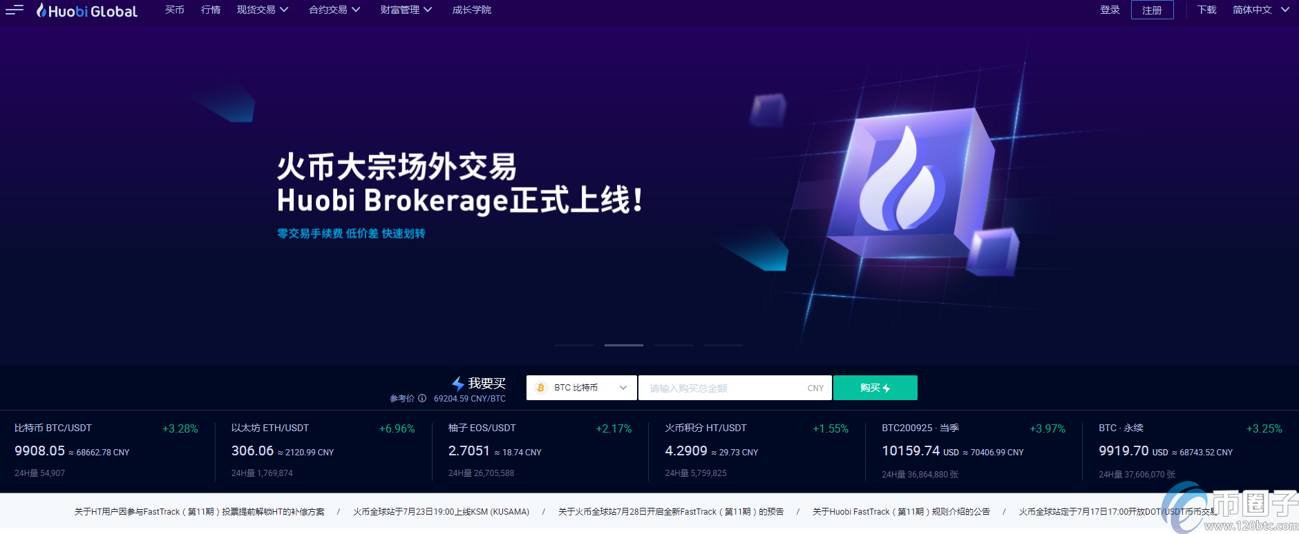The width and height of the screenshot is (1299, 534).
Task: Expand the 合约交易 dropdown menu
Action: 334,10
